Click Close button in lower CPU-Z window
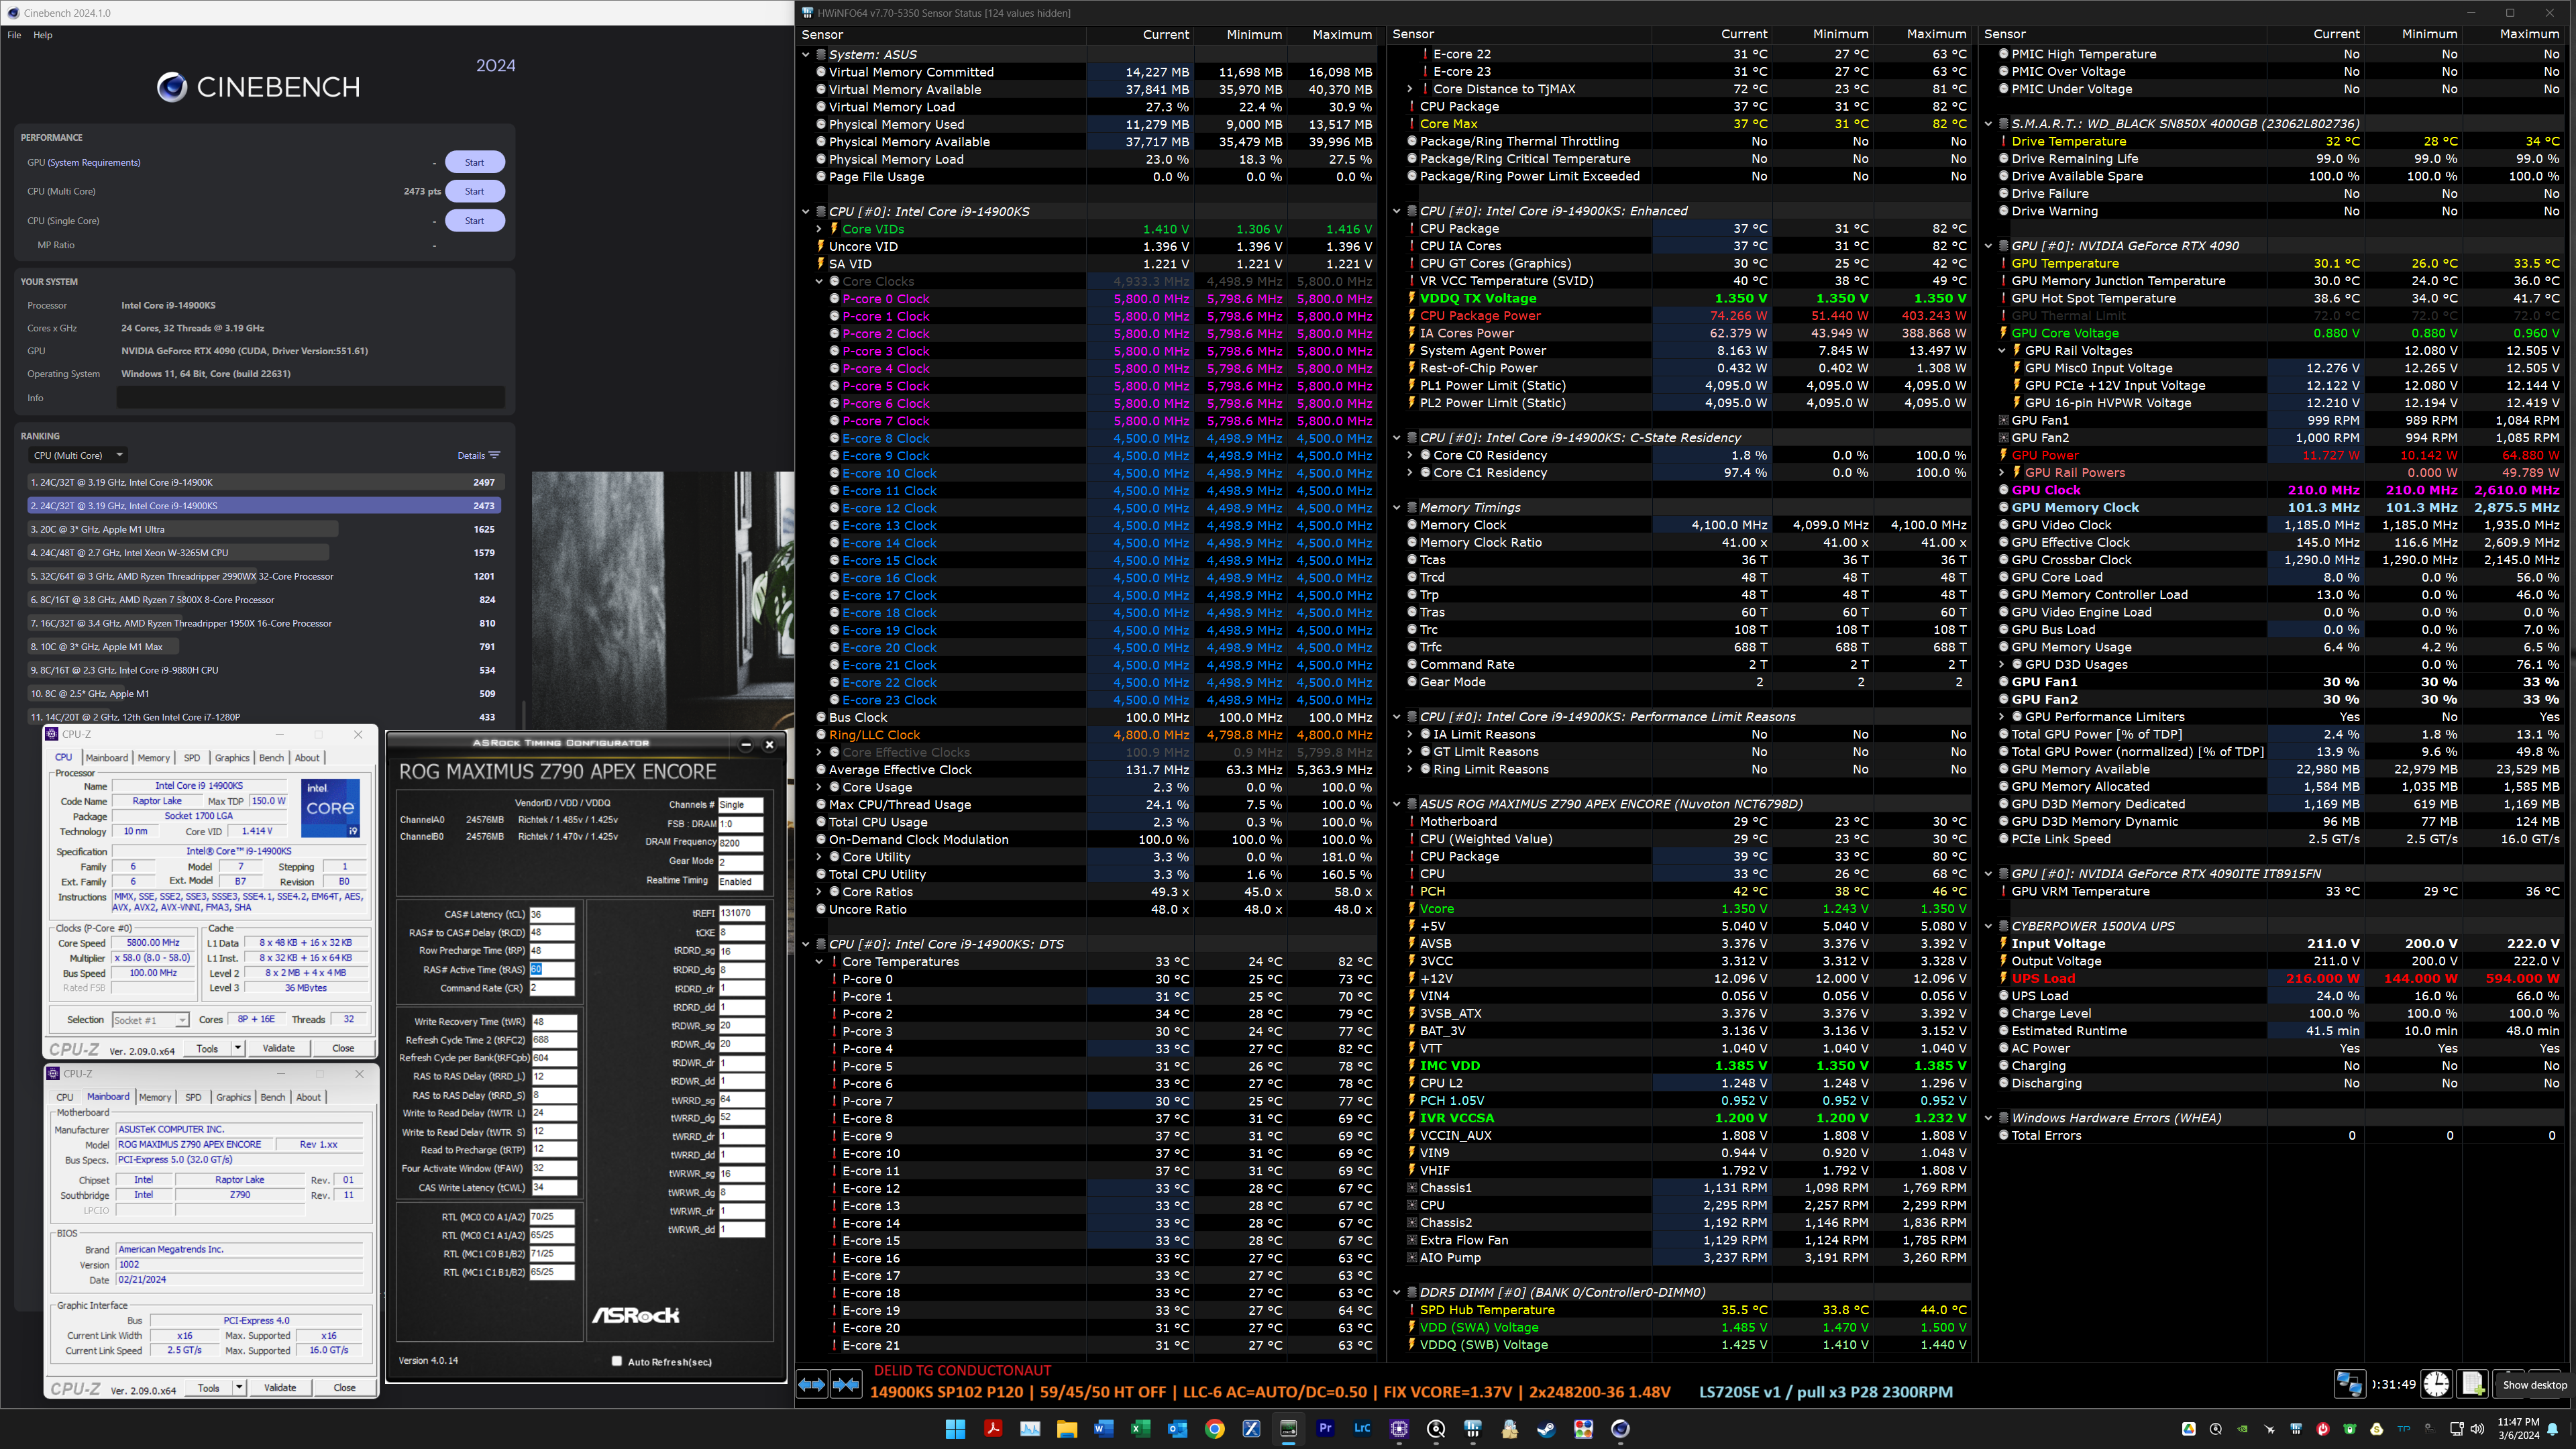The width and height of the screenshot is (2576, 1449). click(x=345, y=1387)
